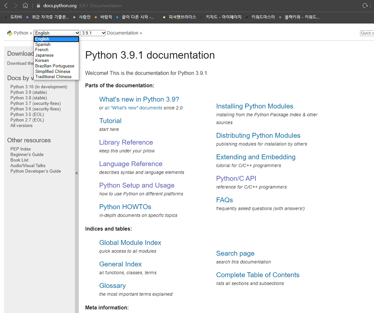Open the Book List link
Image resolution: width=374 pixels, height=313 pixels.
(x=19, y=160)
